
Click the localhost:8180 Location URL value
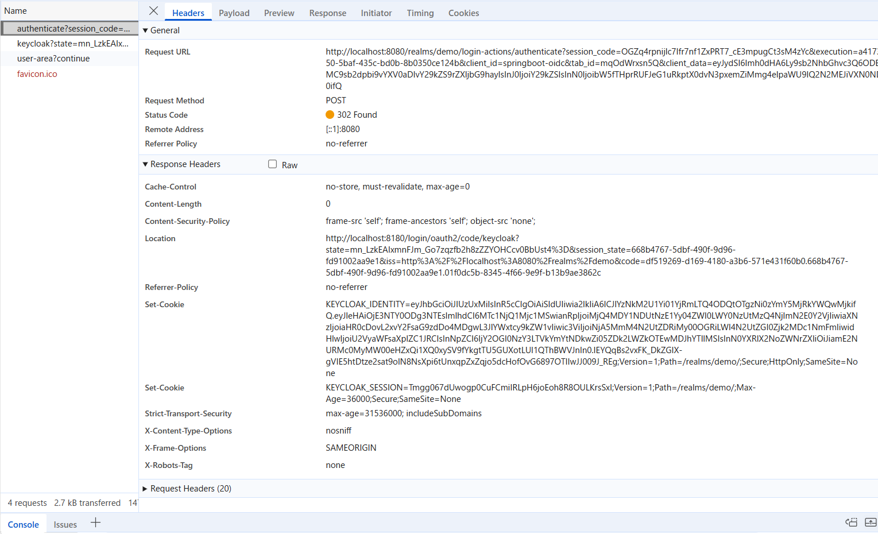(587, 256)
